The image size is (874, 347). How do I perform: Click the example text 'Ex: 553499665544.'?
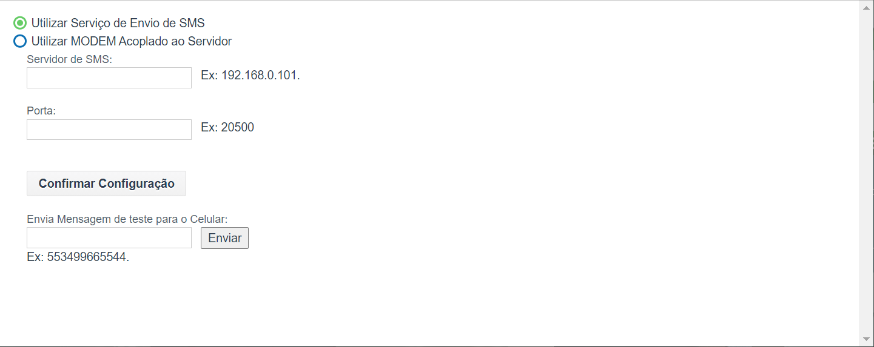click(78, 257)
